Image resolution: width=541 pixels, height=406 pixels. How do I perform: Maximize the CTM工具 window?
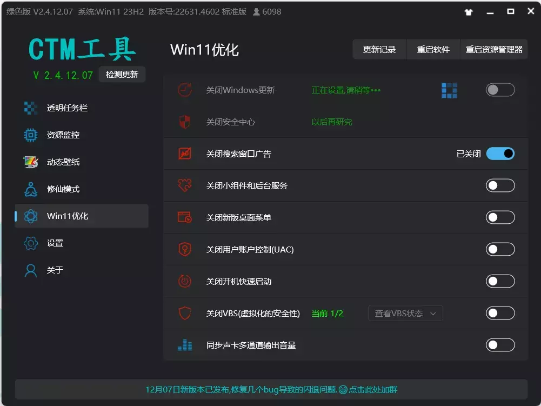click(511, 12)
